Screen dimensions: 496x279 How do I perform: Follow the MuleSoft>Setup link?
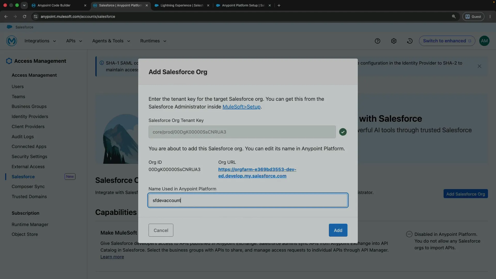242,107
